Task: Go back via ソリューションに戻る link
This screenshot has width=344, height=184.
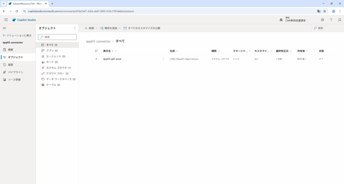Action: (17, 35)
